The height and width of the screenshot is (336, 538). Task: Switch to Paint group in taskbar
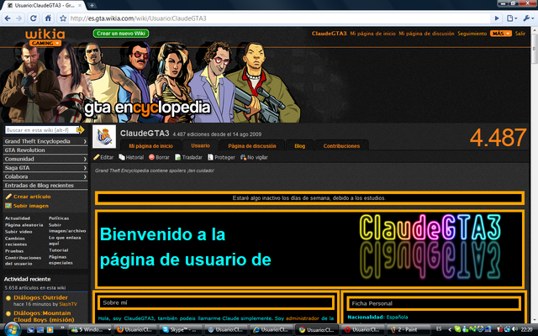(x=409, y=329)
